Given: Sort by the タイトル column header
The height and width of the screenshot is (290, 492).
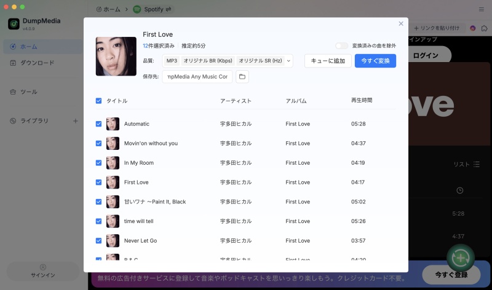Looking at the screenshot, I should tap(117, 101).
